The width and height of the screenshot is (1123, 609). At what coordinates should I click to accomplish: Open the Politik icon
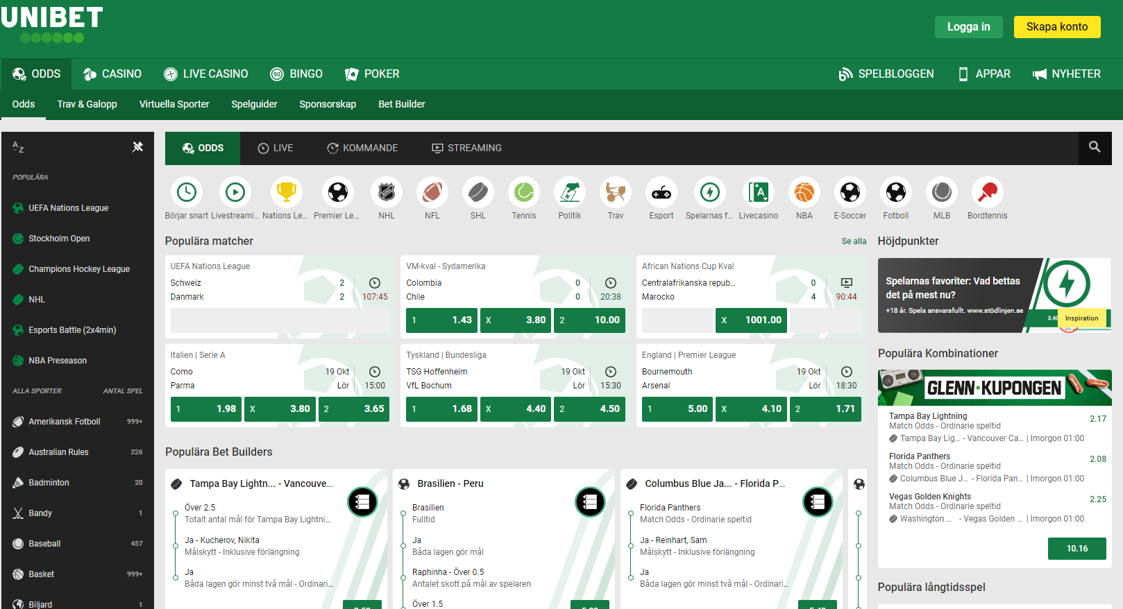point(570,192)
